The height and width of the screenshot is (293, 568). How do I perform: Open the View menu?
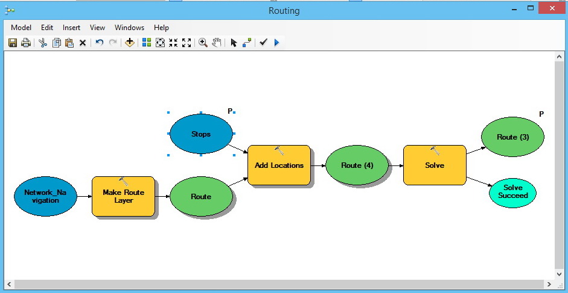[x=97, y=28]
